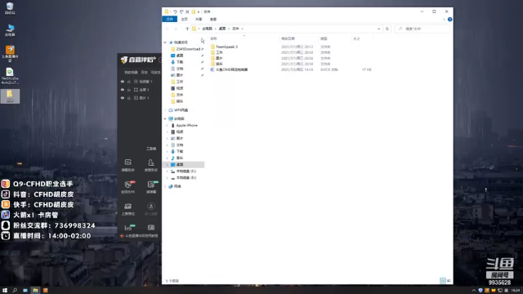Open the blue File tab in Explorer
The height and width of the screenshot is (294, 523).
[x=169, y=20]
